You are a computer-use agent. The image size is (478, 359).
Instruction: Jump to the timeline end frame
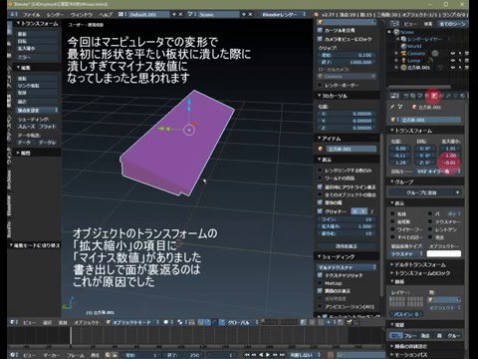(x=282, y=355)
